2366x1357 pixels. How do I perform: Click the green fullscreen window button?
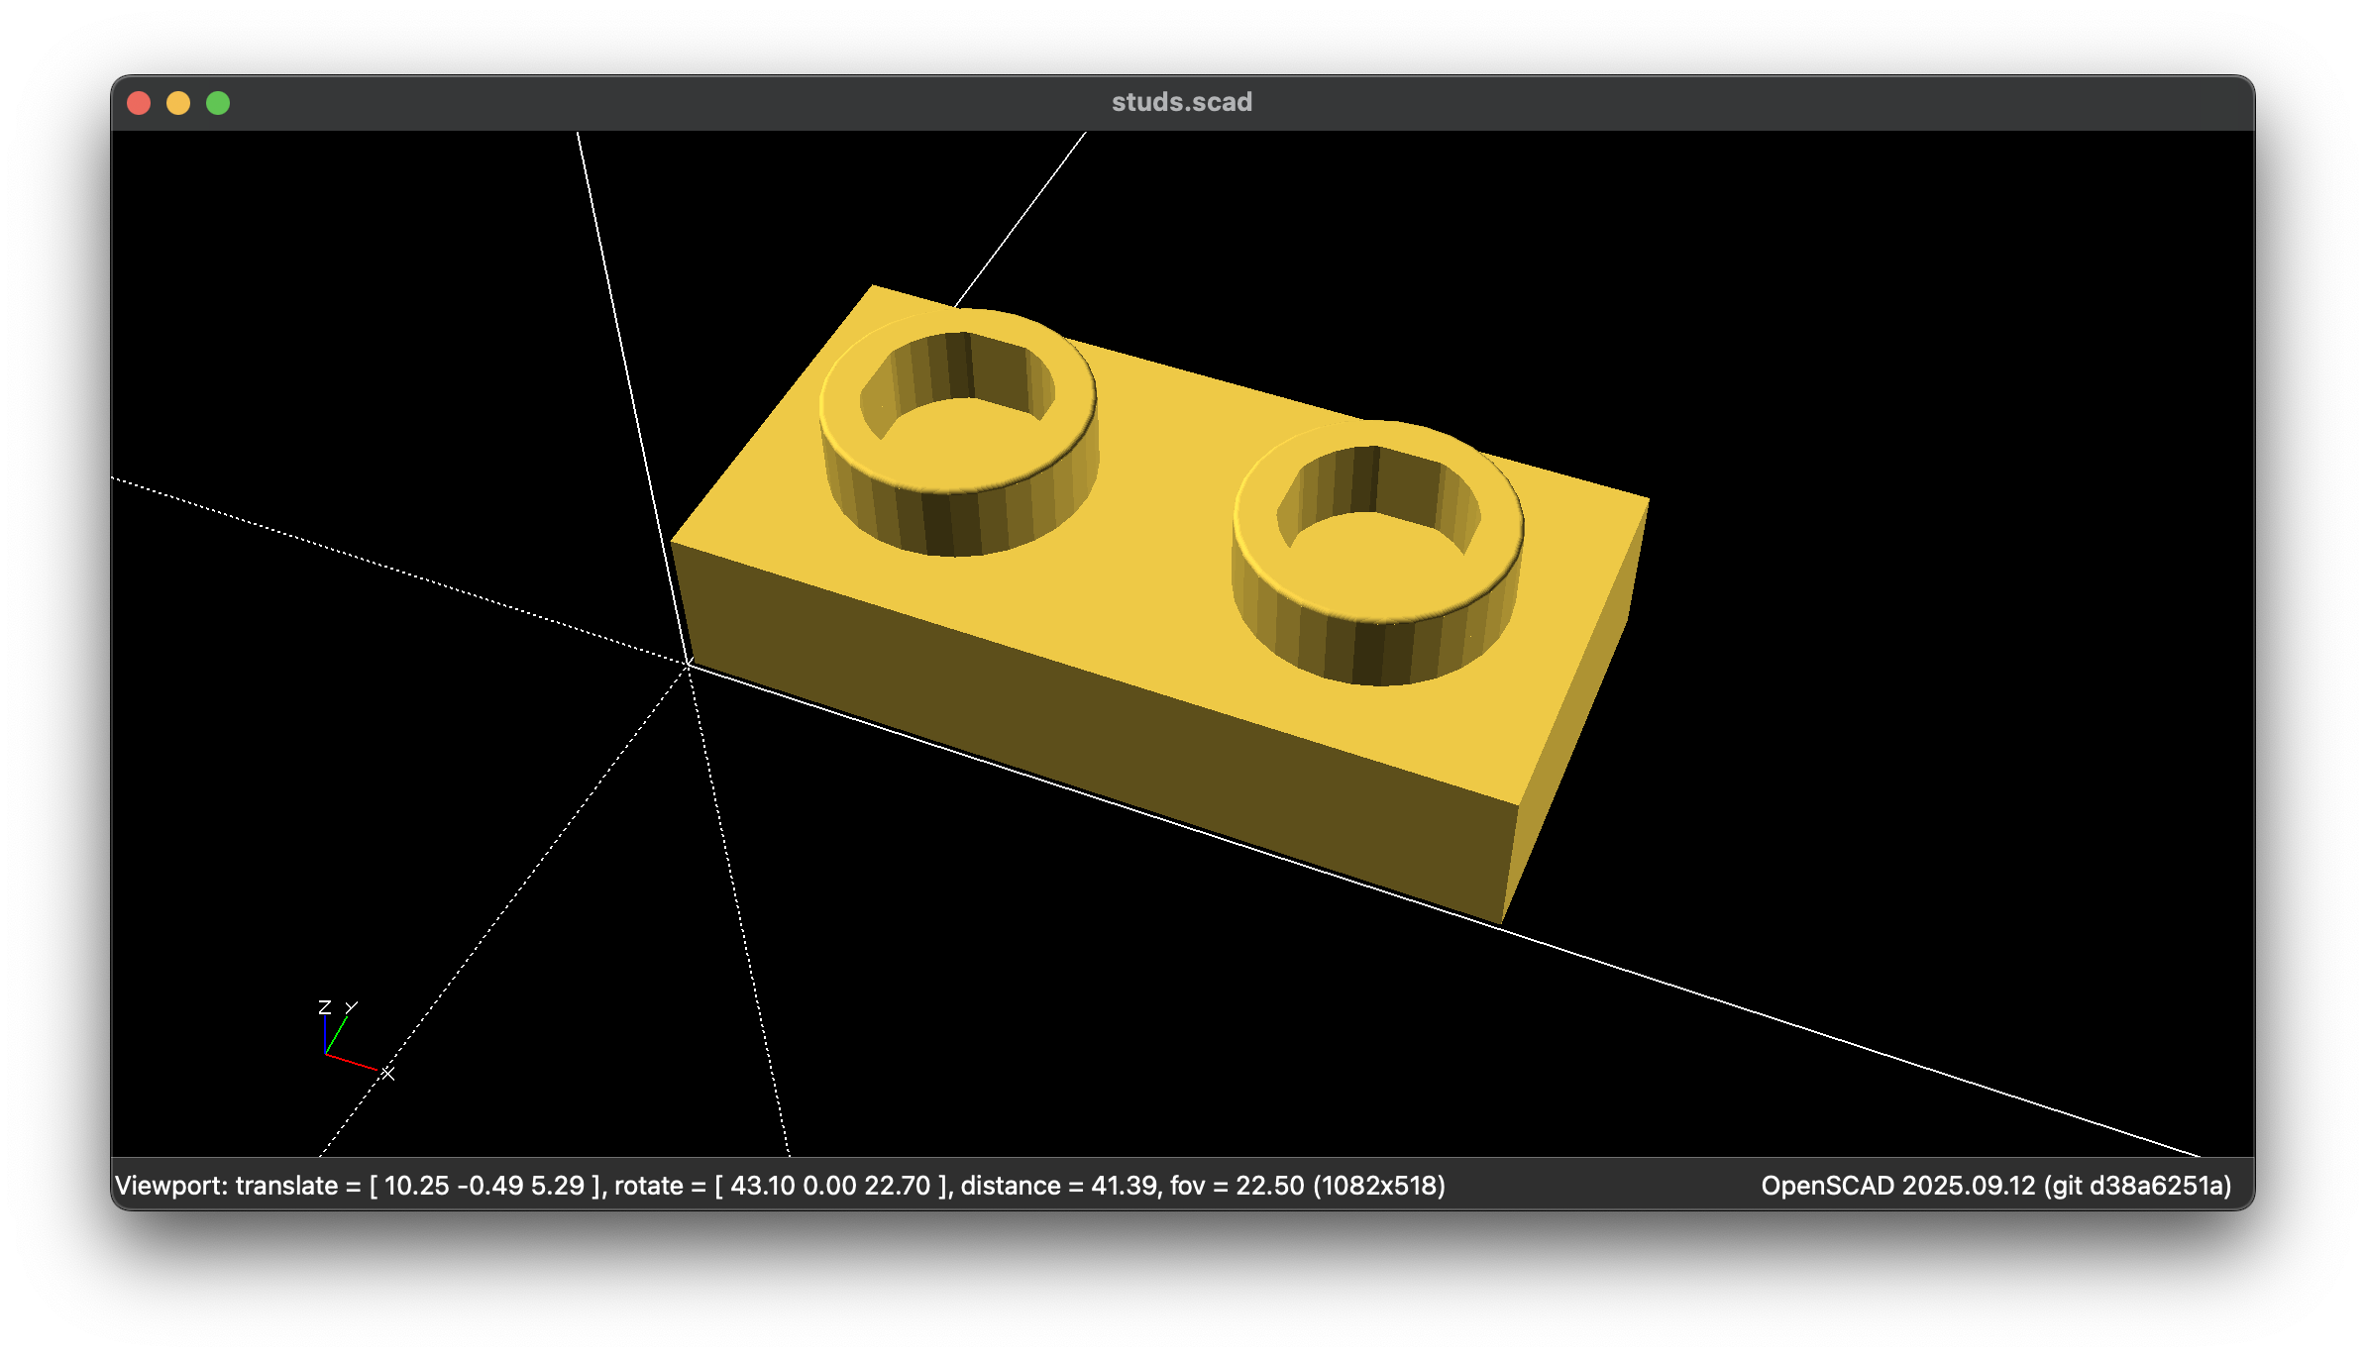click(x=218, y=103)
